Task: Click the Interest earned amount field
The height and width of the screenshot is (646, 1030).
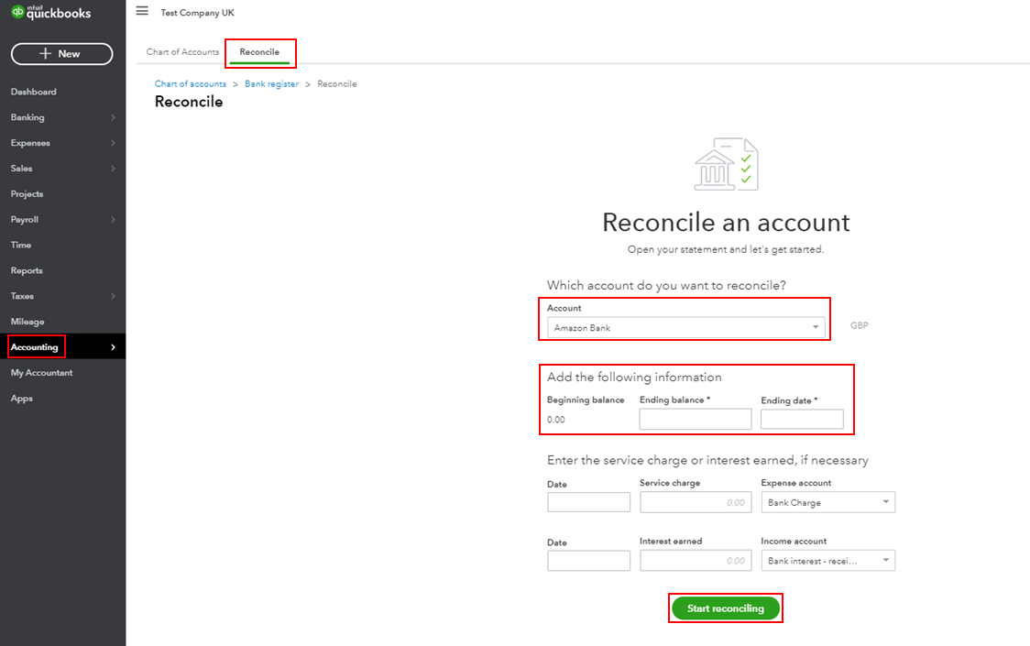Action: 696,561
